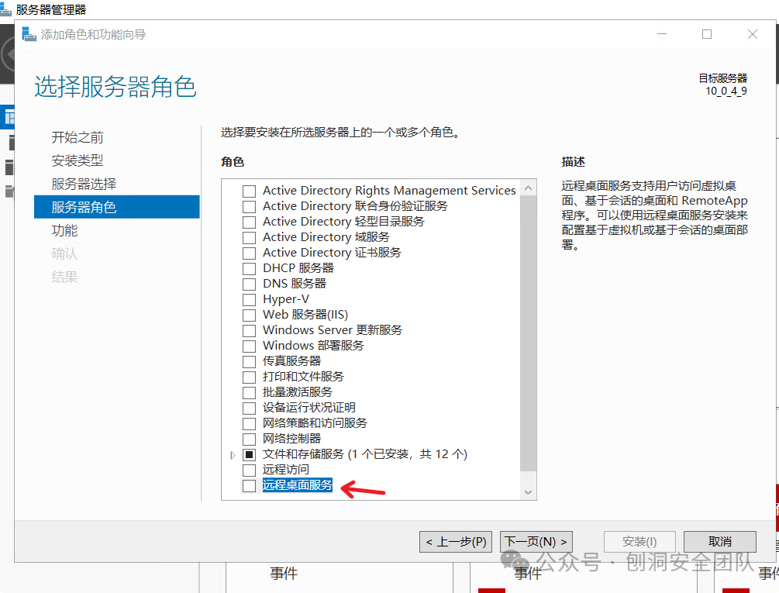Go to the 开始之前 wizard step
The image size is (779, 593).
click(x=78, y=137)
